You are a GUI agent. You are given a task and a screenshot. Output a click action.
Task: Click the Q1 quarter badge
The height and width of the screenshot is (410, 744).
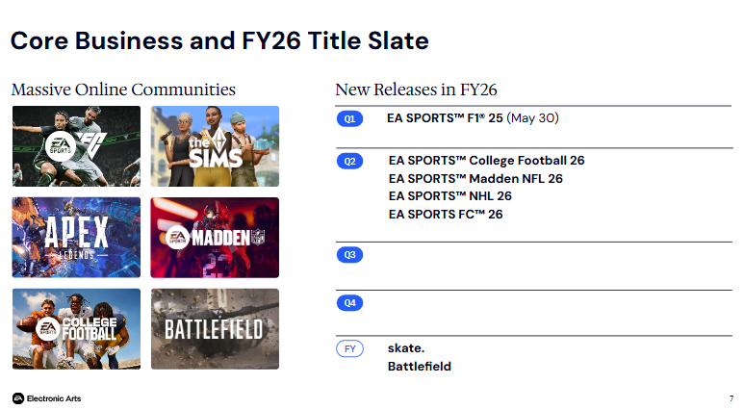coord(349,118)
